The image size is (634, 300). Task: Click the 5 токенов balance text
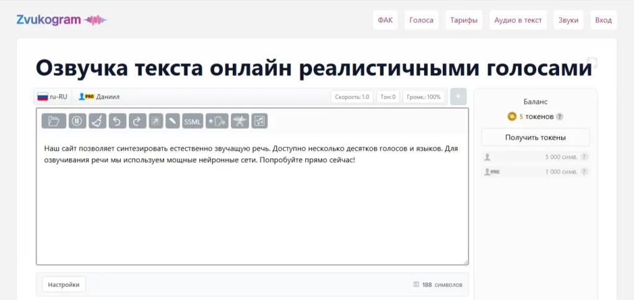pyautogui.click(x=536, y=117)
